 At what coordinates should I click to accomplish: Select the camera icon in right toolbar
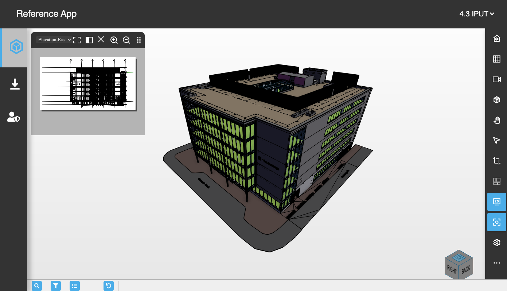(496, 79)
